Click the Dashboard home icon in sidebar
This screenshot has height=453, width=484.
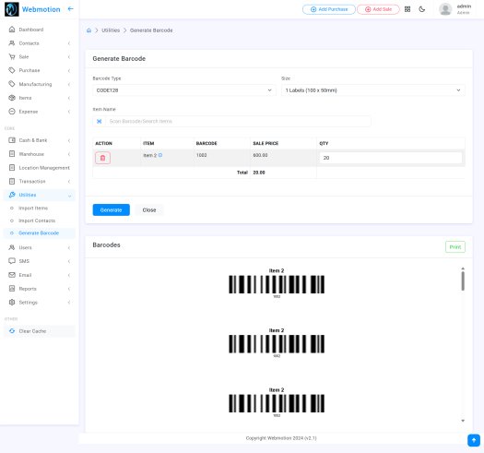pos(12,30)
